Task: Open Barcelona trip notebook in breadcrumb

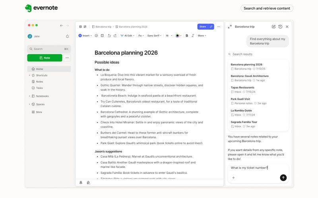Action: point(102,27)
